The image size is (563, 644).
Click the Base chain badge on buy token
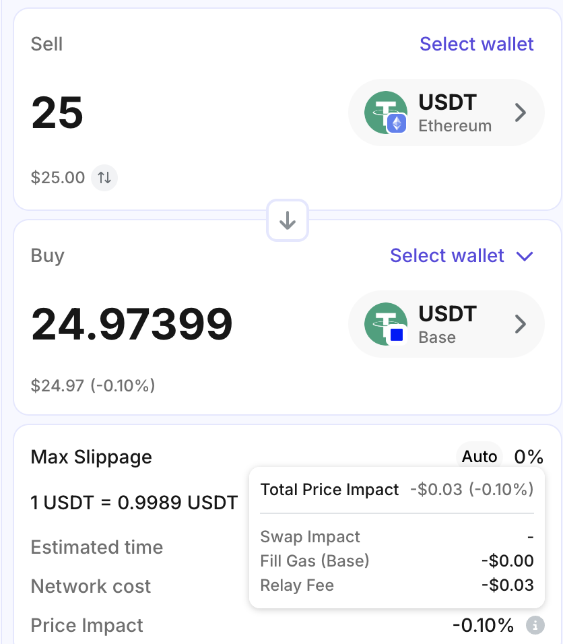point(397,335)
